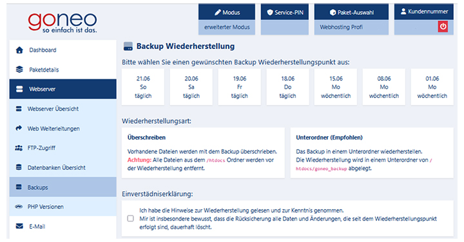Click the E-Mail envelope icon
This screenshot has height=242, width=464.
19,227
